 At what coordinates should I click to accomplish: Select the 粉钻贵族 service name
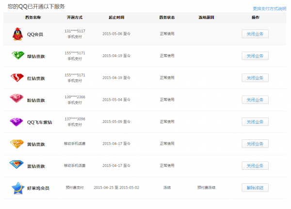click(x=36, y=100)
